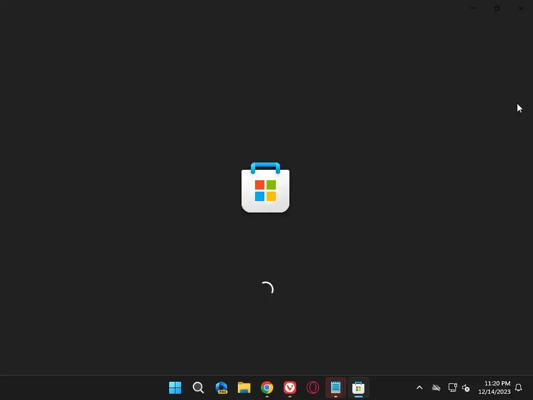Switch to Notepad in taskbar
Image resolution: width=533 pixels, height=400 pixels.
[336, 387]
